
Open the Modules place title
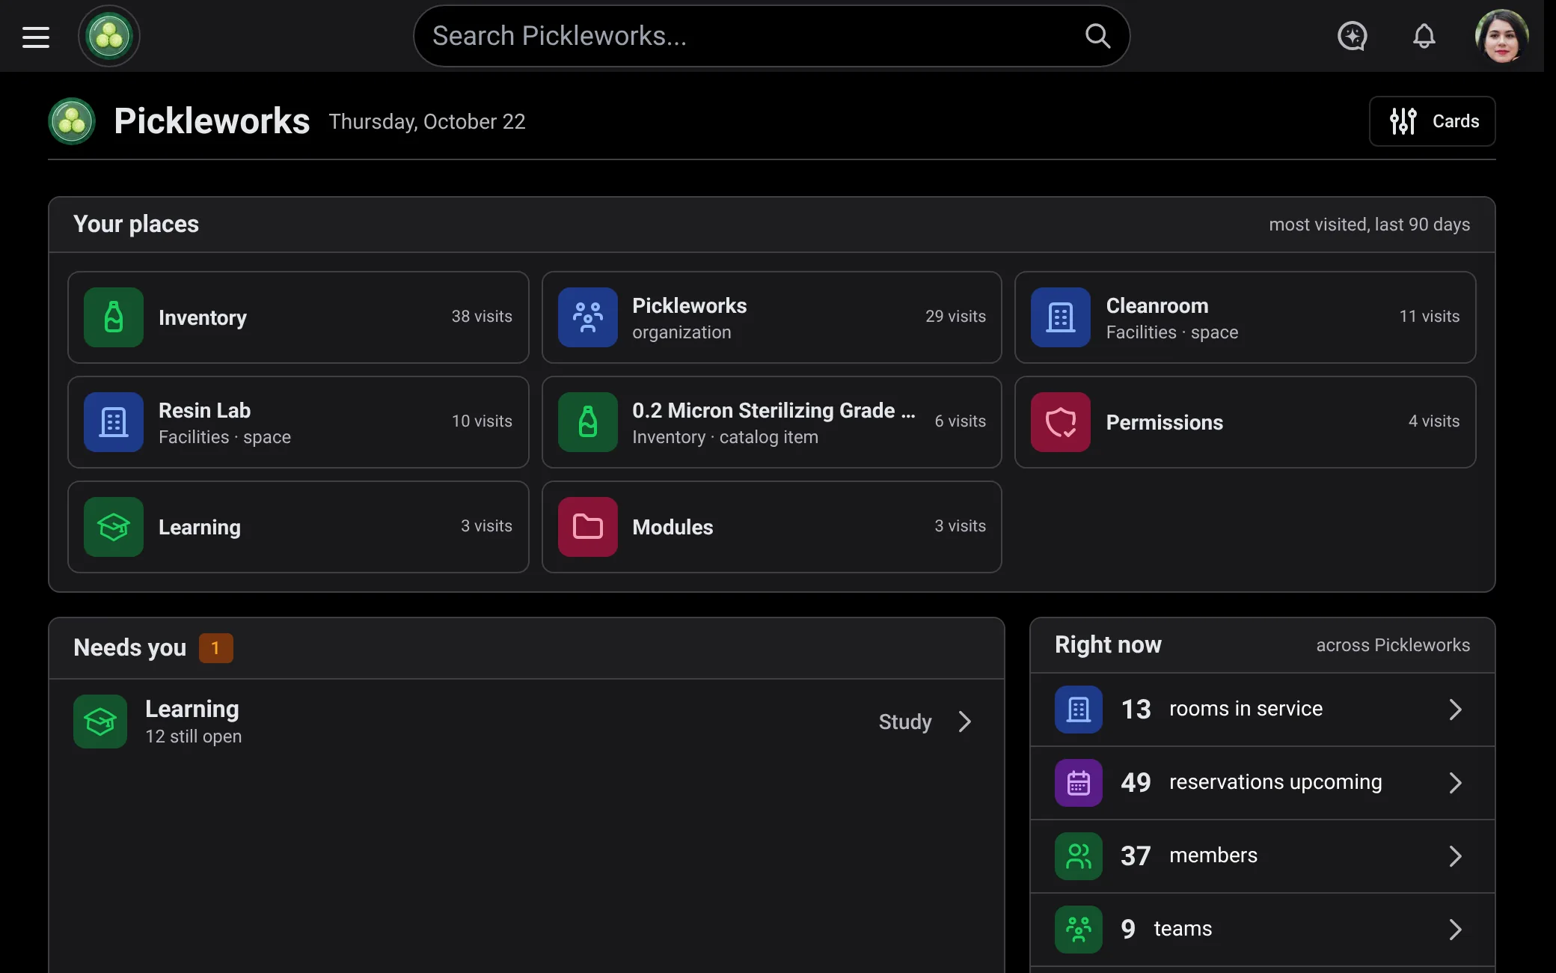coord(673,527)
